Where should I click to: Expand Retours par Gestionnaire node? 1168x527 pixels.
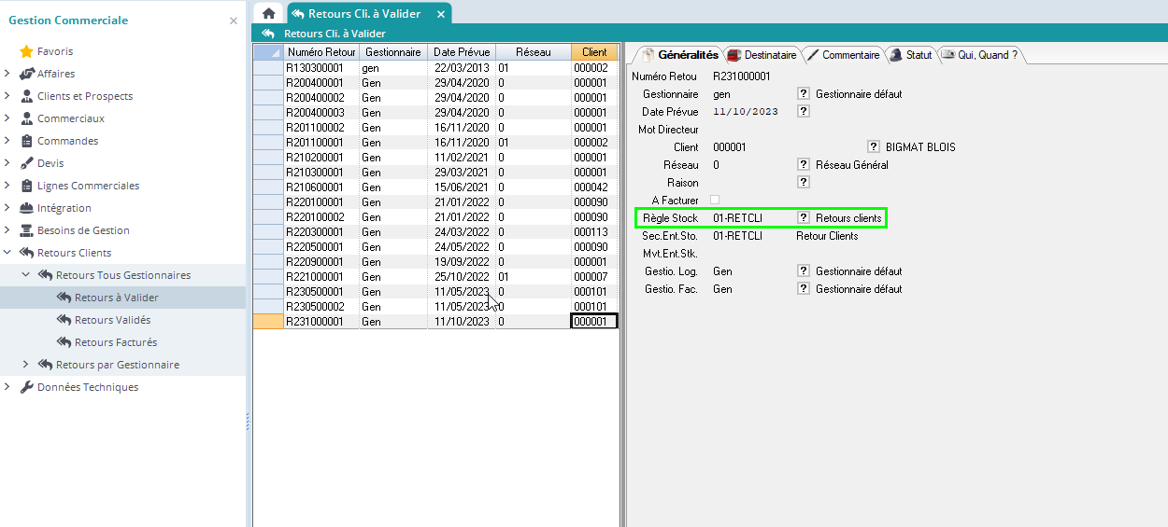26,365
